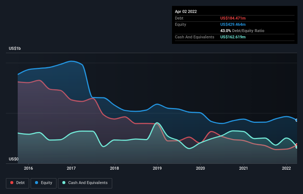Click the teal Cash endpoint marker
This screenshot has height=194, width=303.
coord(297,147)
